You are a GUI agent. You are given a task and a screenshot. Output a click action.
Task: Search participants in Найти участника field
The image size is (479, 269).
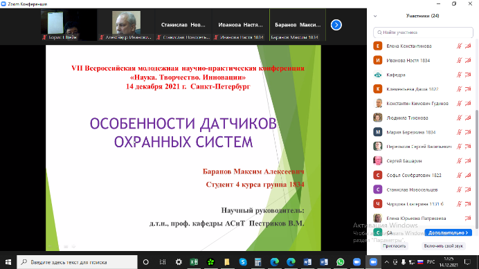pos(423,33)
